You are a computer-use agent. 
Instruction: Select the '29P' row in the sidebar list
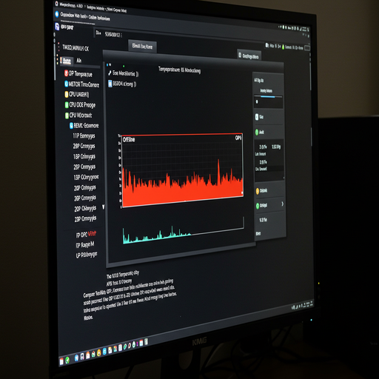[84, 147]
